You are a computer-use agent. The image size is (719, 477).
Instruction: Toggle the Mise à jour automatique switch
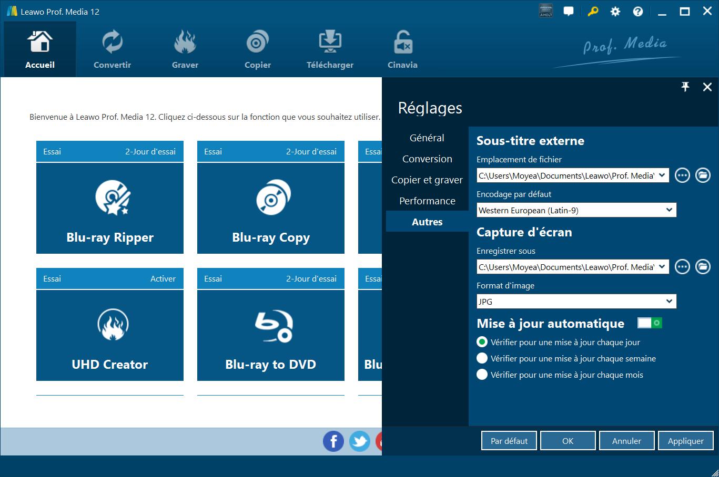650,323
